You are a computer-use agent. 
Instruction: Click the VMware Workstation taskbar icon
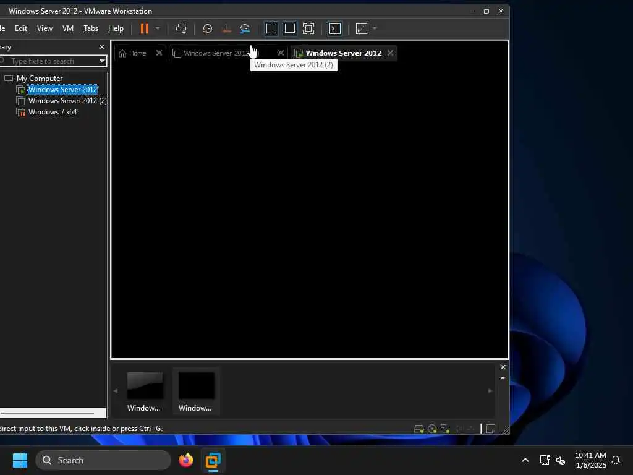point(213,460)
